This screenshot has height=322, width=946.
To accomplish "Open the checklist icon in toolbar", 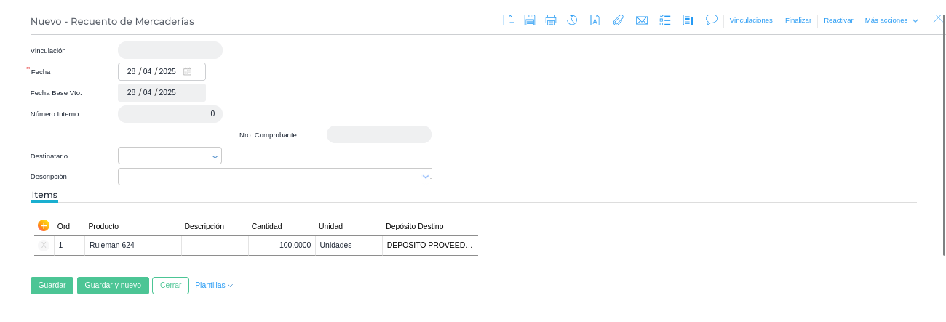I will (x=665, y=20).
